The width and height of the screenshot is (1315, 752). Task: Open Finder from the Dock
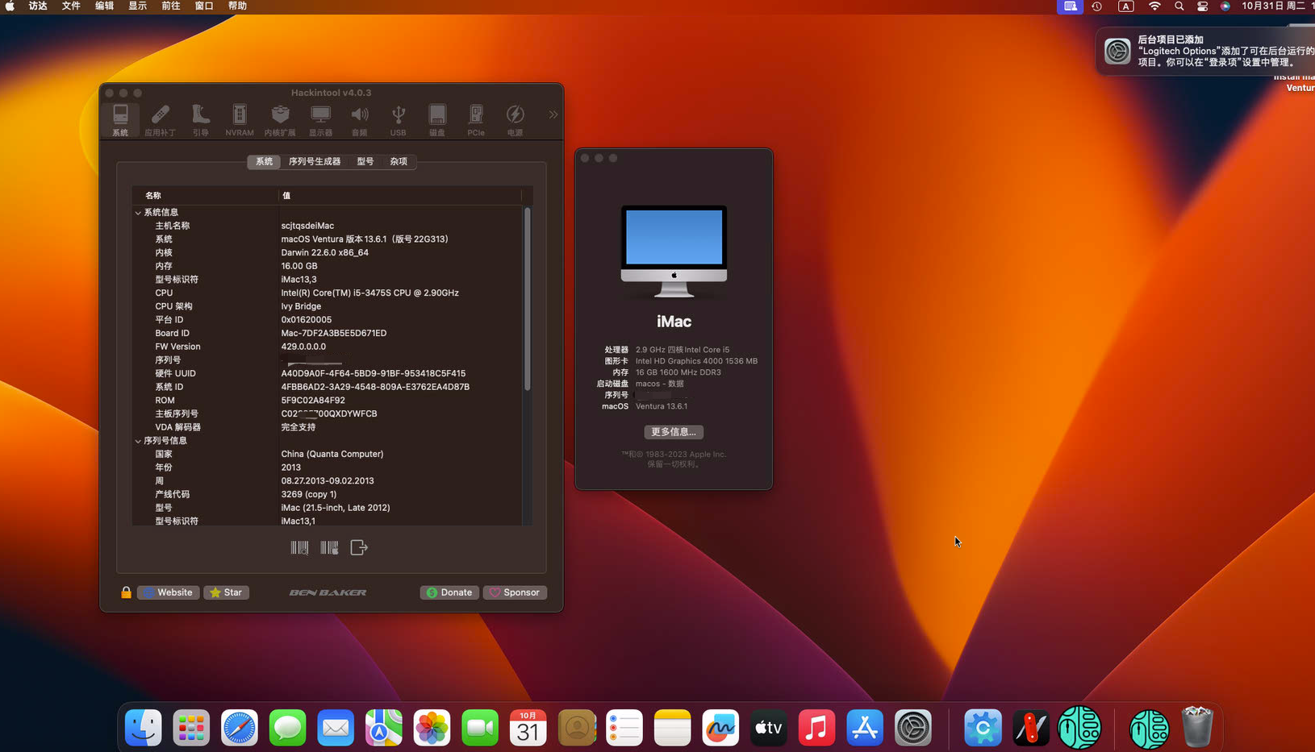144,729
